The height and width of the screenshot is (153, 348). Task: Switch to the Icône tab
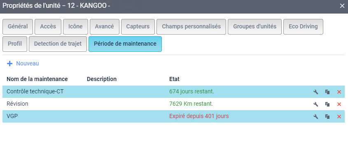pos(75,27)
